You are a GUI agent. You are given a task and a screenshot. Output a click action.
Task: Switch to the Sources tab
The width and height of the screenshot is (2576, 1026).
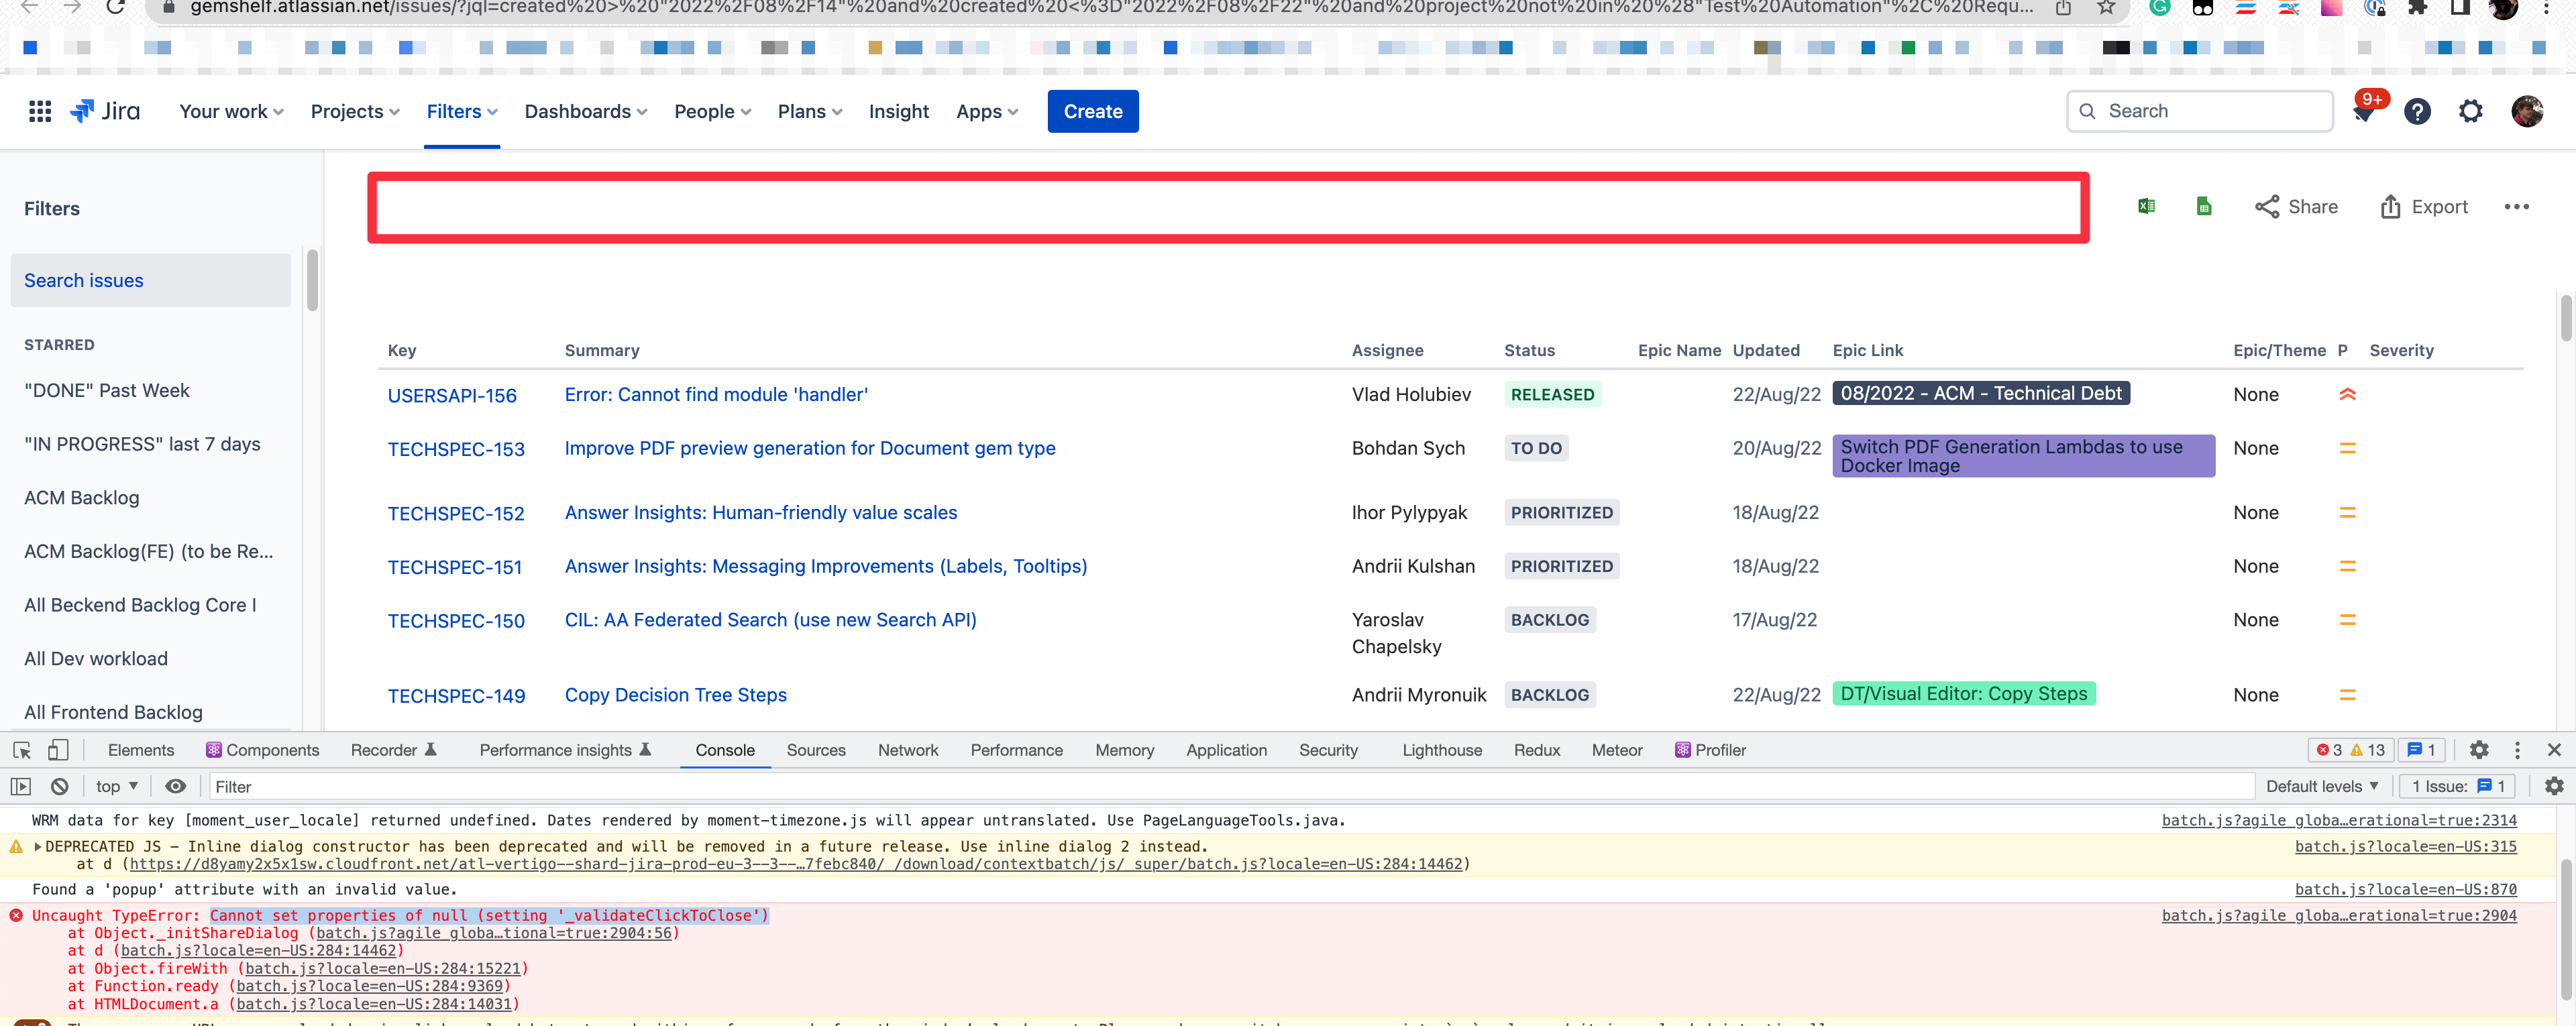[816, 749]
